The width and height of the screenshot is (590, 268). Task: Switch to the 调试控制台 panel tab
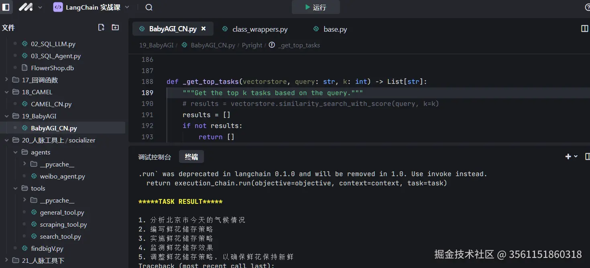155,157
